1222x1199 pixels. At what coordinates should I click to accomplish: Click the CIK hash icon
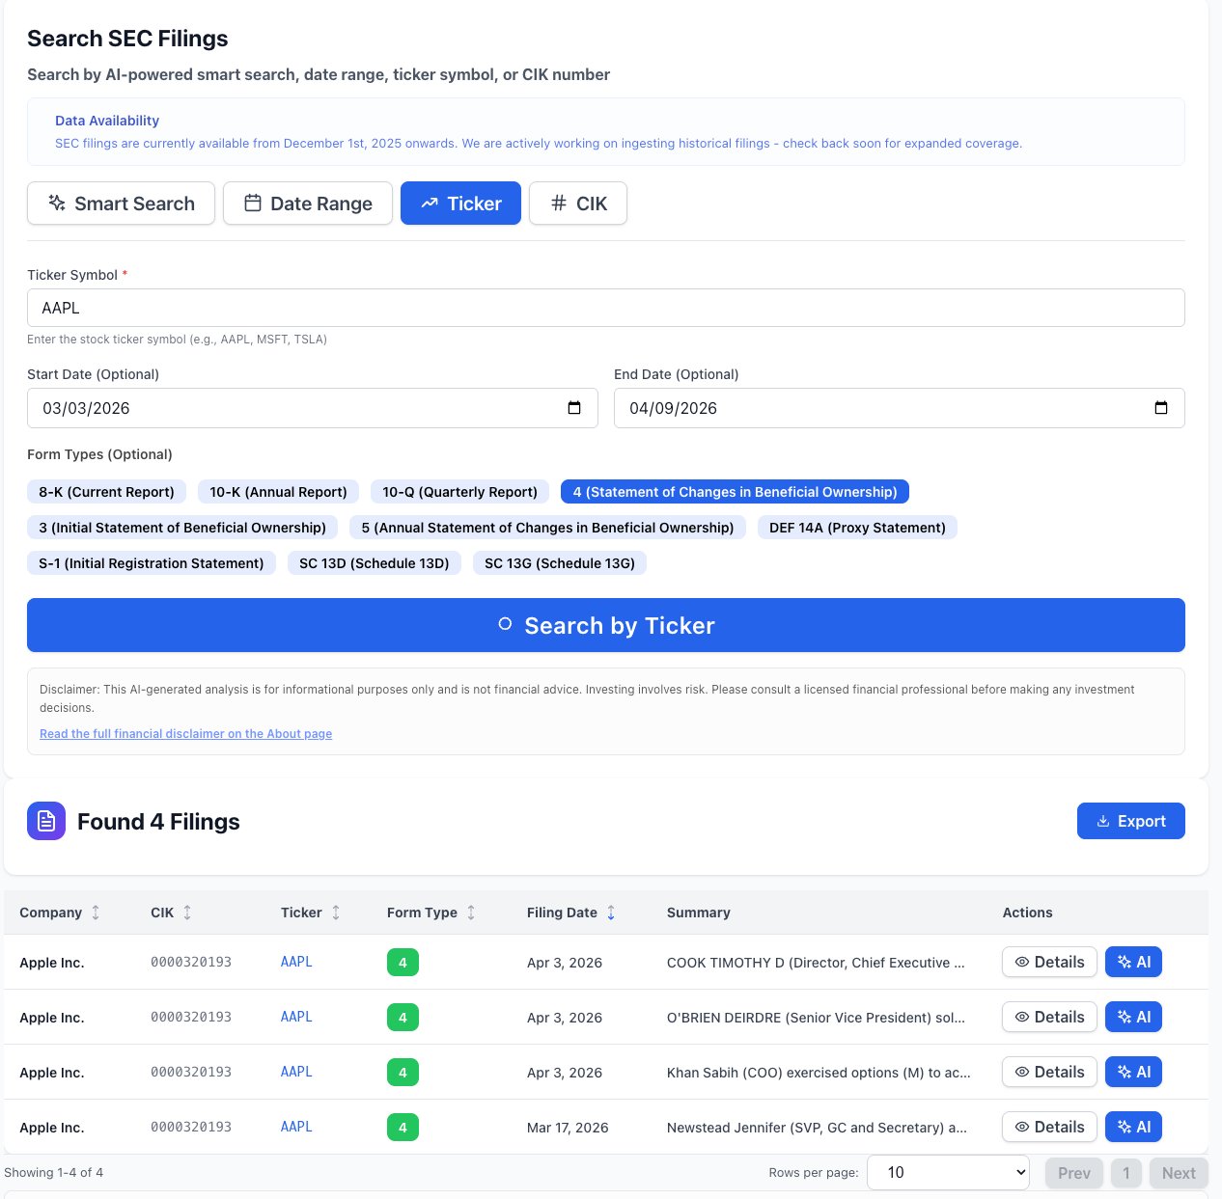pyautogui.click(x=558, y=204)
